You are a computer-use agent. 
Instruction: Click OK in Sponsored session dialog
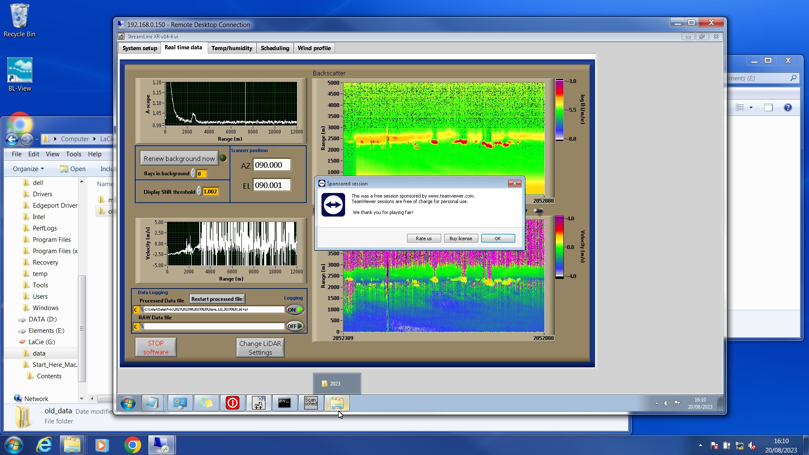[x=498, y=238]
